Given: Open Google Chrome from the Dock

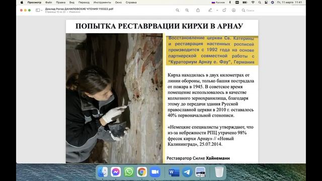Looking at the screenshot, I should pyautogui.click(x=142, y=172).
